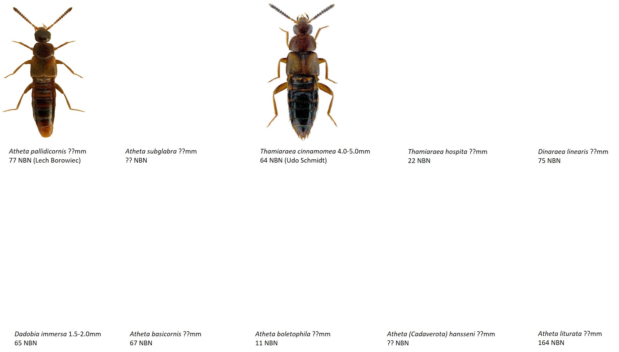Click the 'Dinaraea linearis ??mm' caption

[x=573, y=152]
